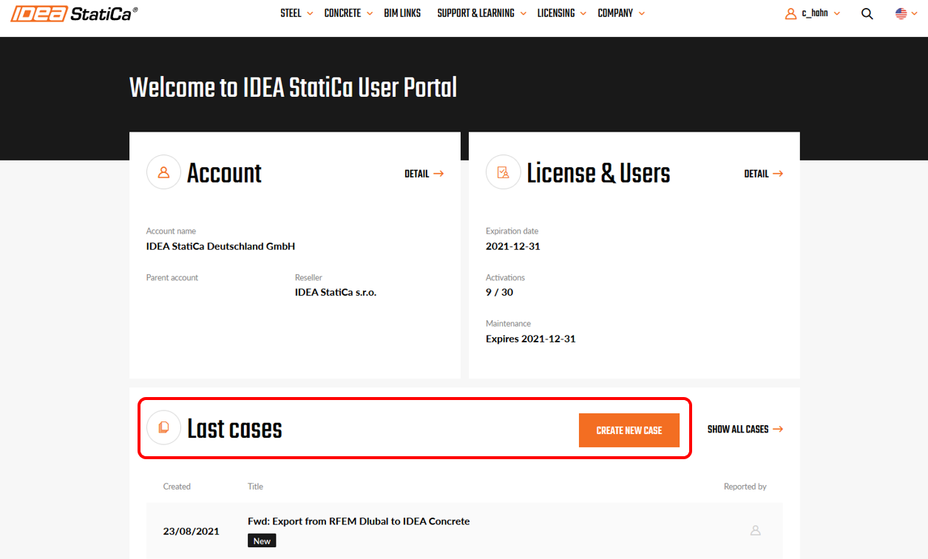Open the License & Users Detail link
The width and height of the screenshot is (928, 559).
click(x=763, y=174)
